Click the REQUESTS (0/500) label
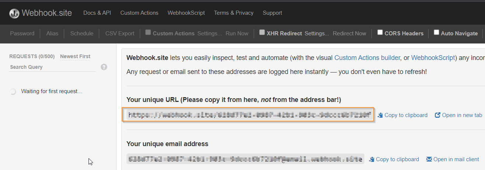485x170 pixels. tap(32, 56)
